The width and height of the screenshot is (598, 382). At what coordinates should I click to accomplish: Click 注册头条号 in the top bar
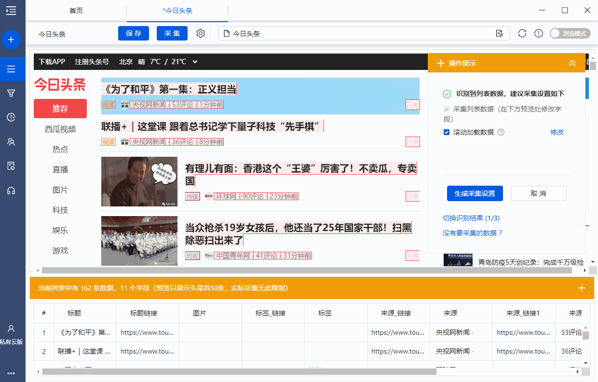click(92, 62)
